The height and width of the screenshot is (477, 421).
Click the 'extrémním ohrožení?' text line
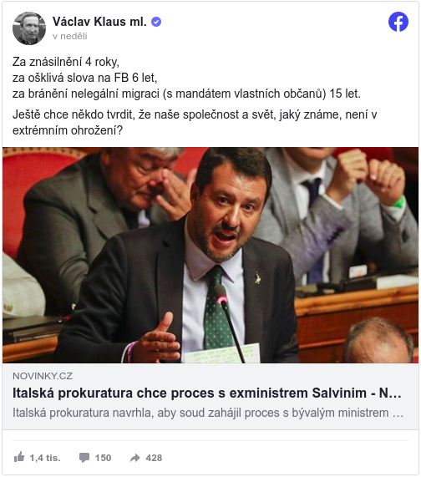[x=68, y=130]
